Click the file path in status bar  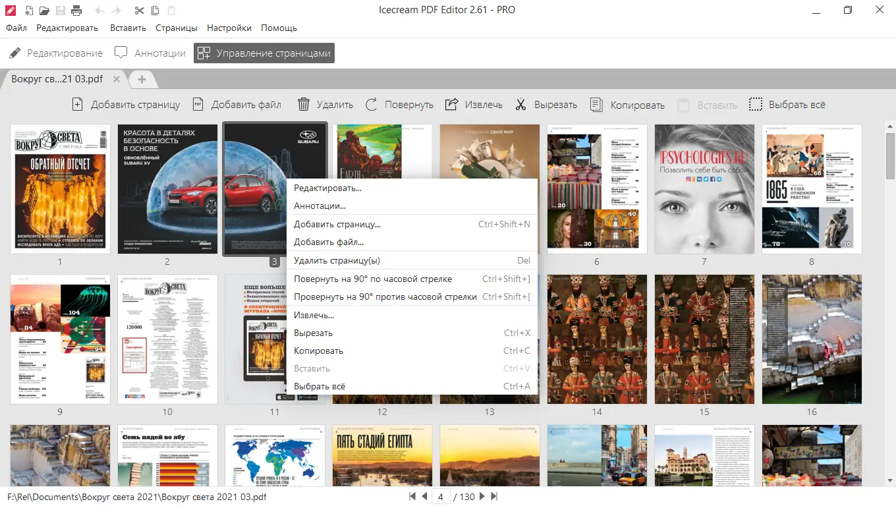[x=137, y=497]
